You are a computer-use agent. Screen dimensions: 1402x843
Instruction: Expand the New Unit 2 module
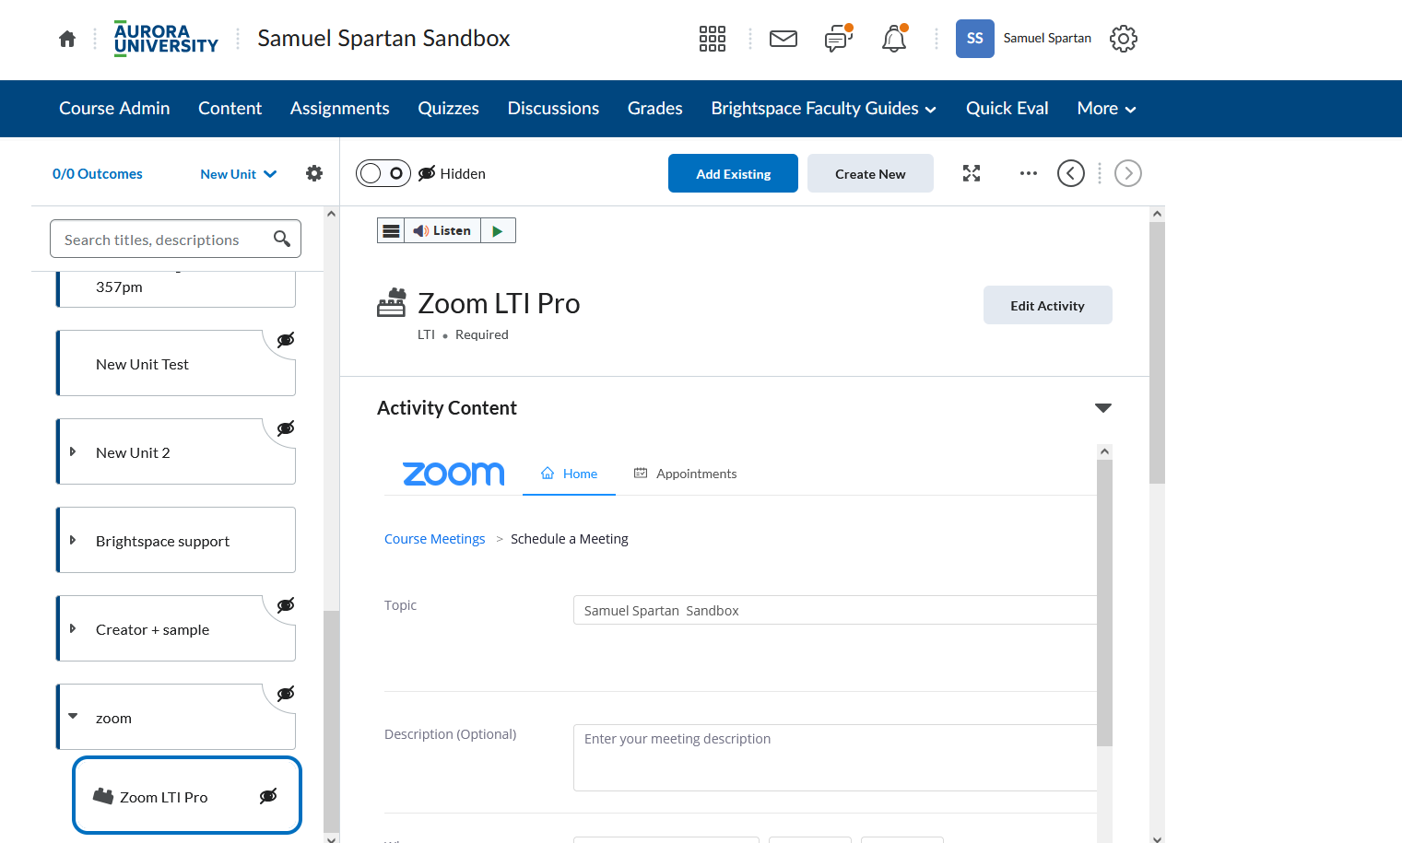pyautogui.click(x=73, y=452)
